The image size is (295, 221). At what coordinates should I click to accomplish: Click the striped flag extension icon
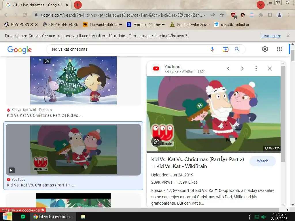[x=252, y=15]
